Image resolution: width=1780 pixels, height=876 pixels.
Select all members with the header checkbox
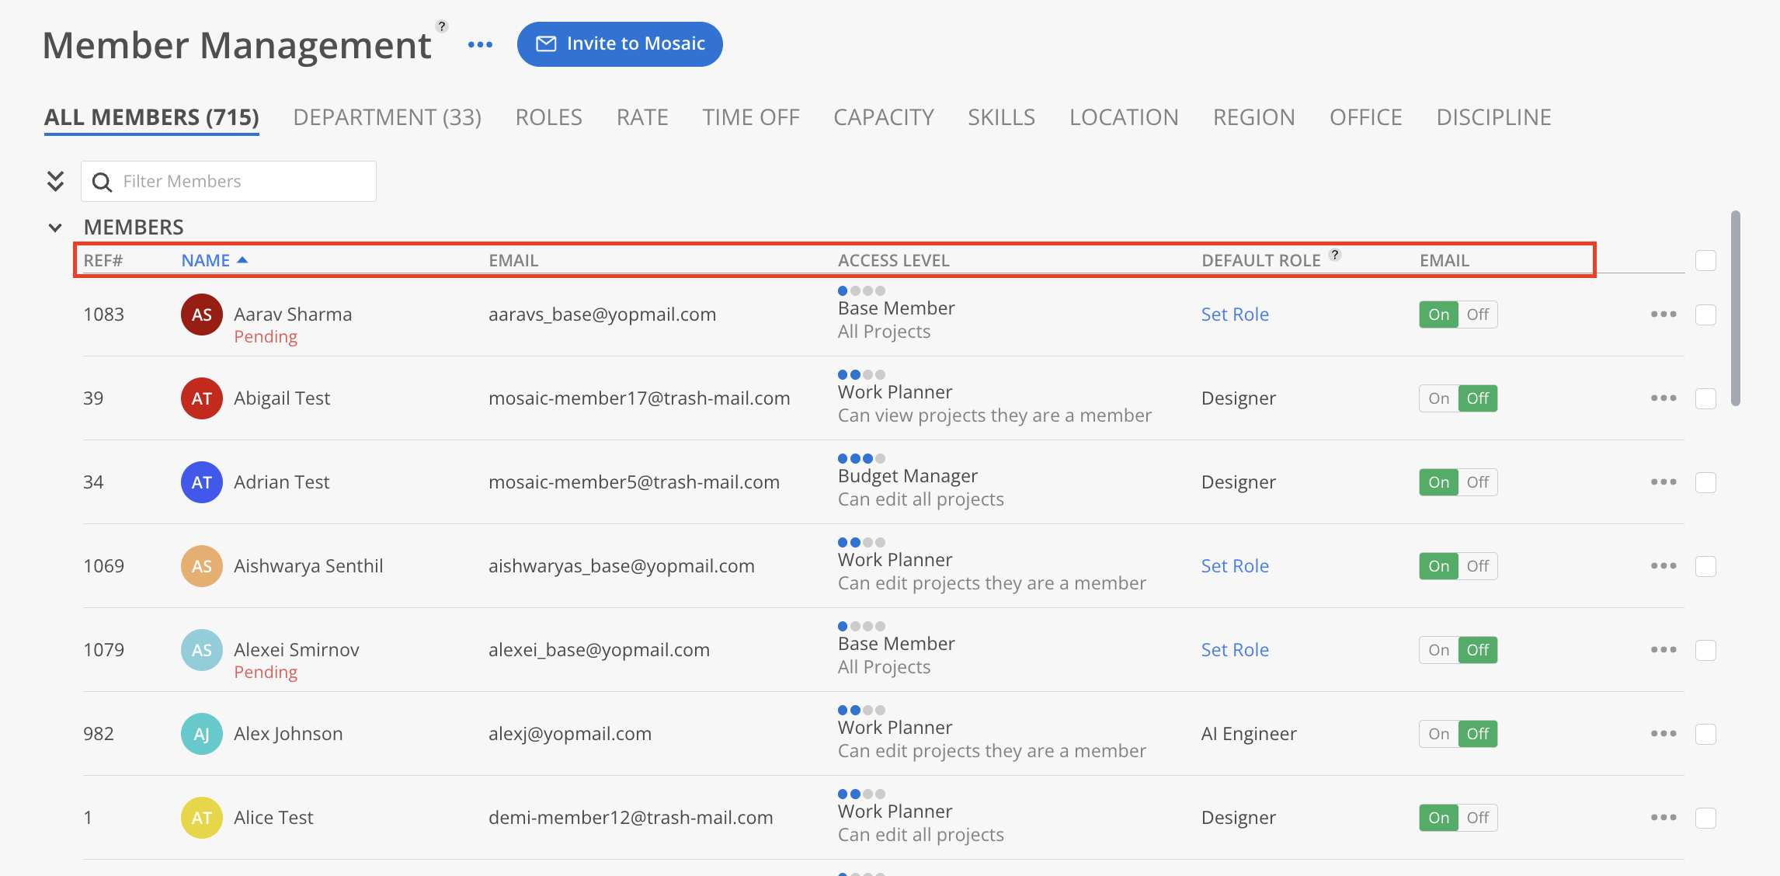click(1706, 260)
